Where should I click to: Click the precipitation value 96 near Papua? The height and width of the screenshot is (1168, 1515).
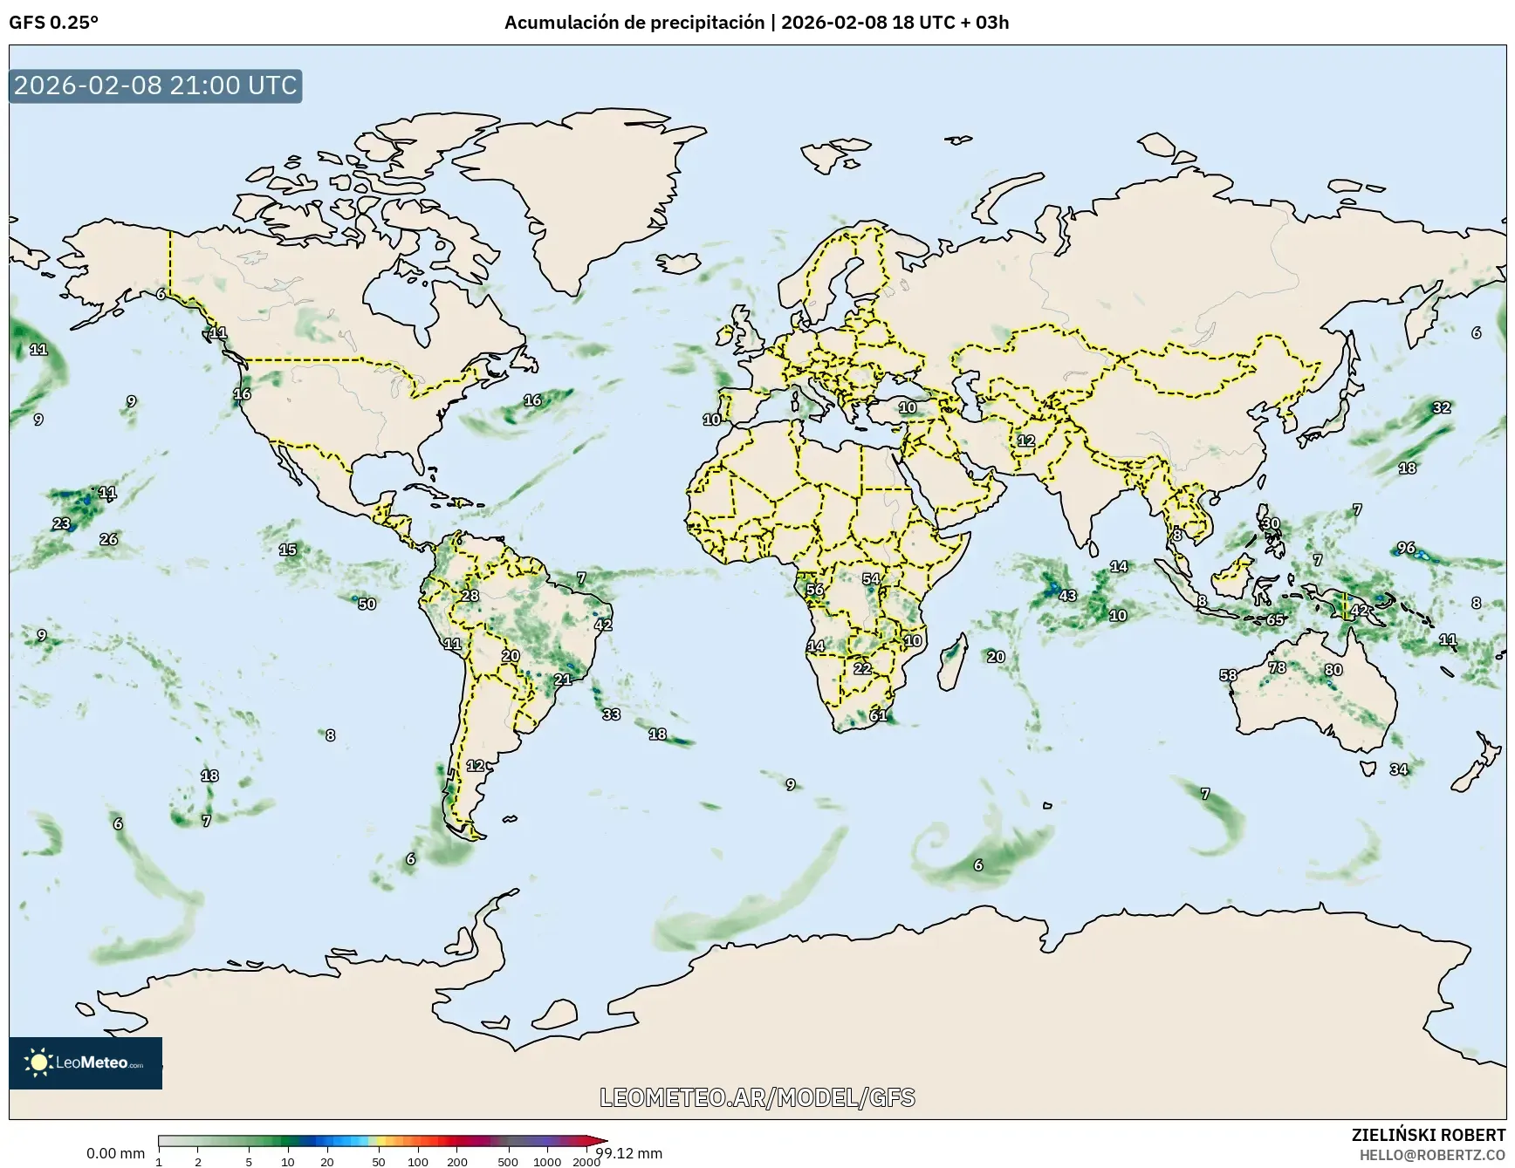pos(1407,547)
